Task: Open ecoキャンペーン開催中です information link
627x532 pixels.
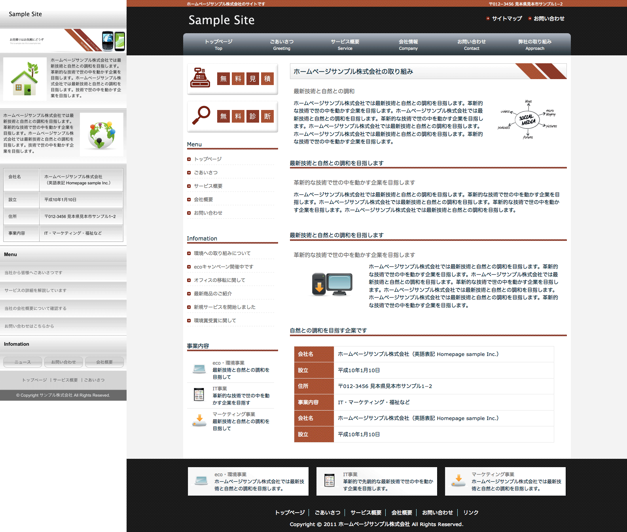Action: (223, 267)
